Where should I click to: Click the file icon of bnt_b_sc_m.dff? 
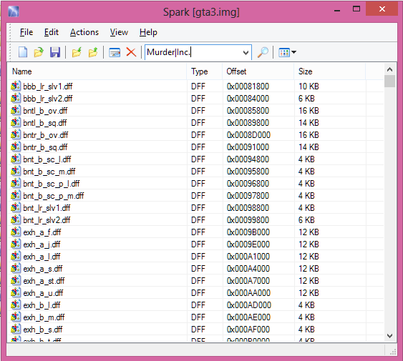pyautogui.click(x=16, y=171)
